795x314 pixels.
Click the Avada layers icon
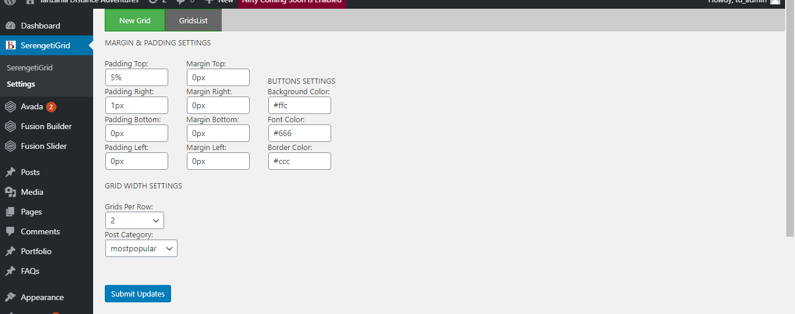point(10,107)
